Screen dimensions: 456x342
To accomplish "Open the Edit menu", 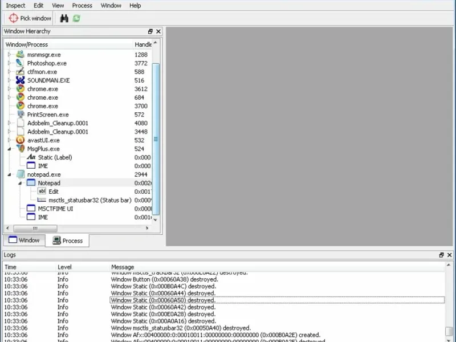I will (x=38, y=5).
